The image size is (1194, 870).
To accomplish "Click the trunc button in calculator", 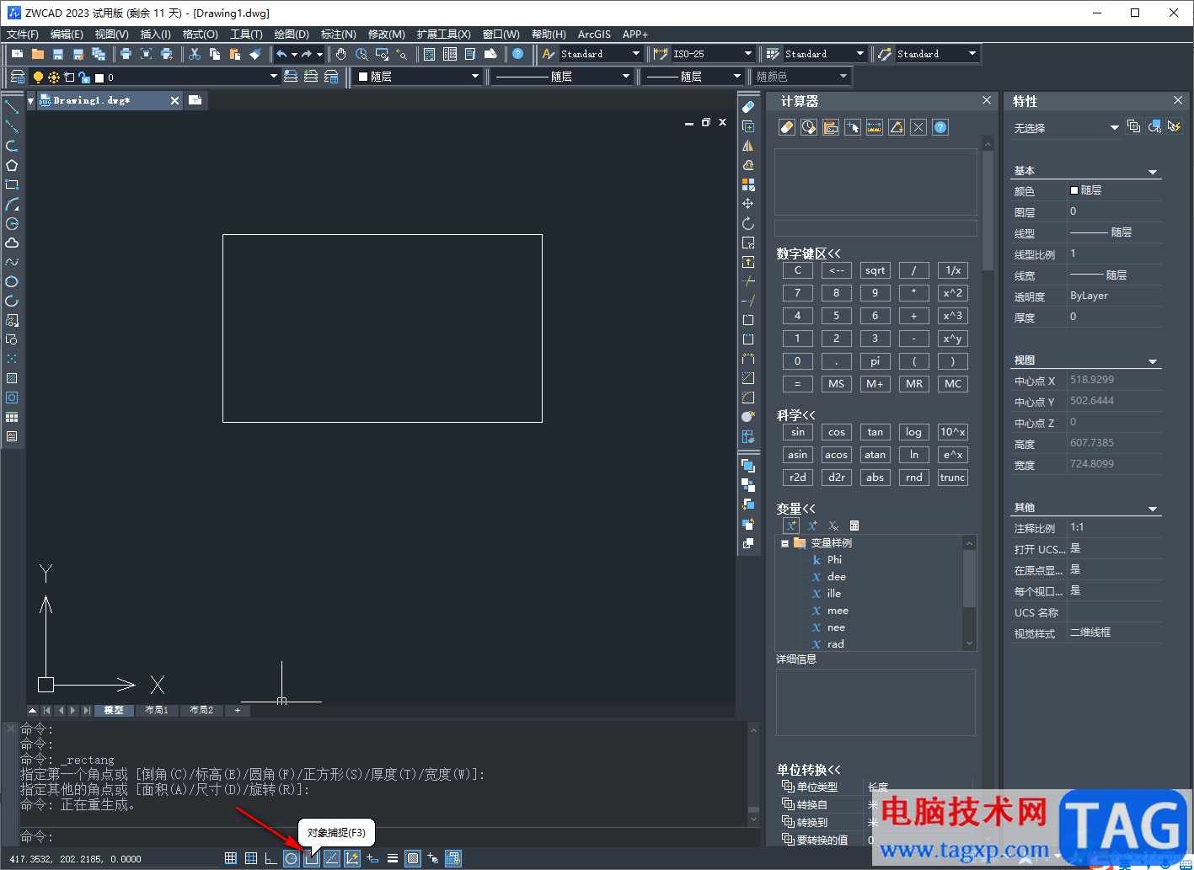I will 953,478.
